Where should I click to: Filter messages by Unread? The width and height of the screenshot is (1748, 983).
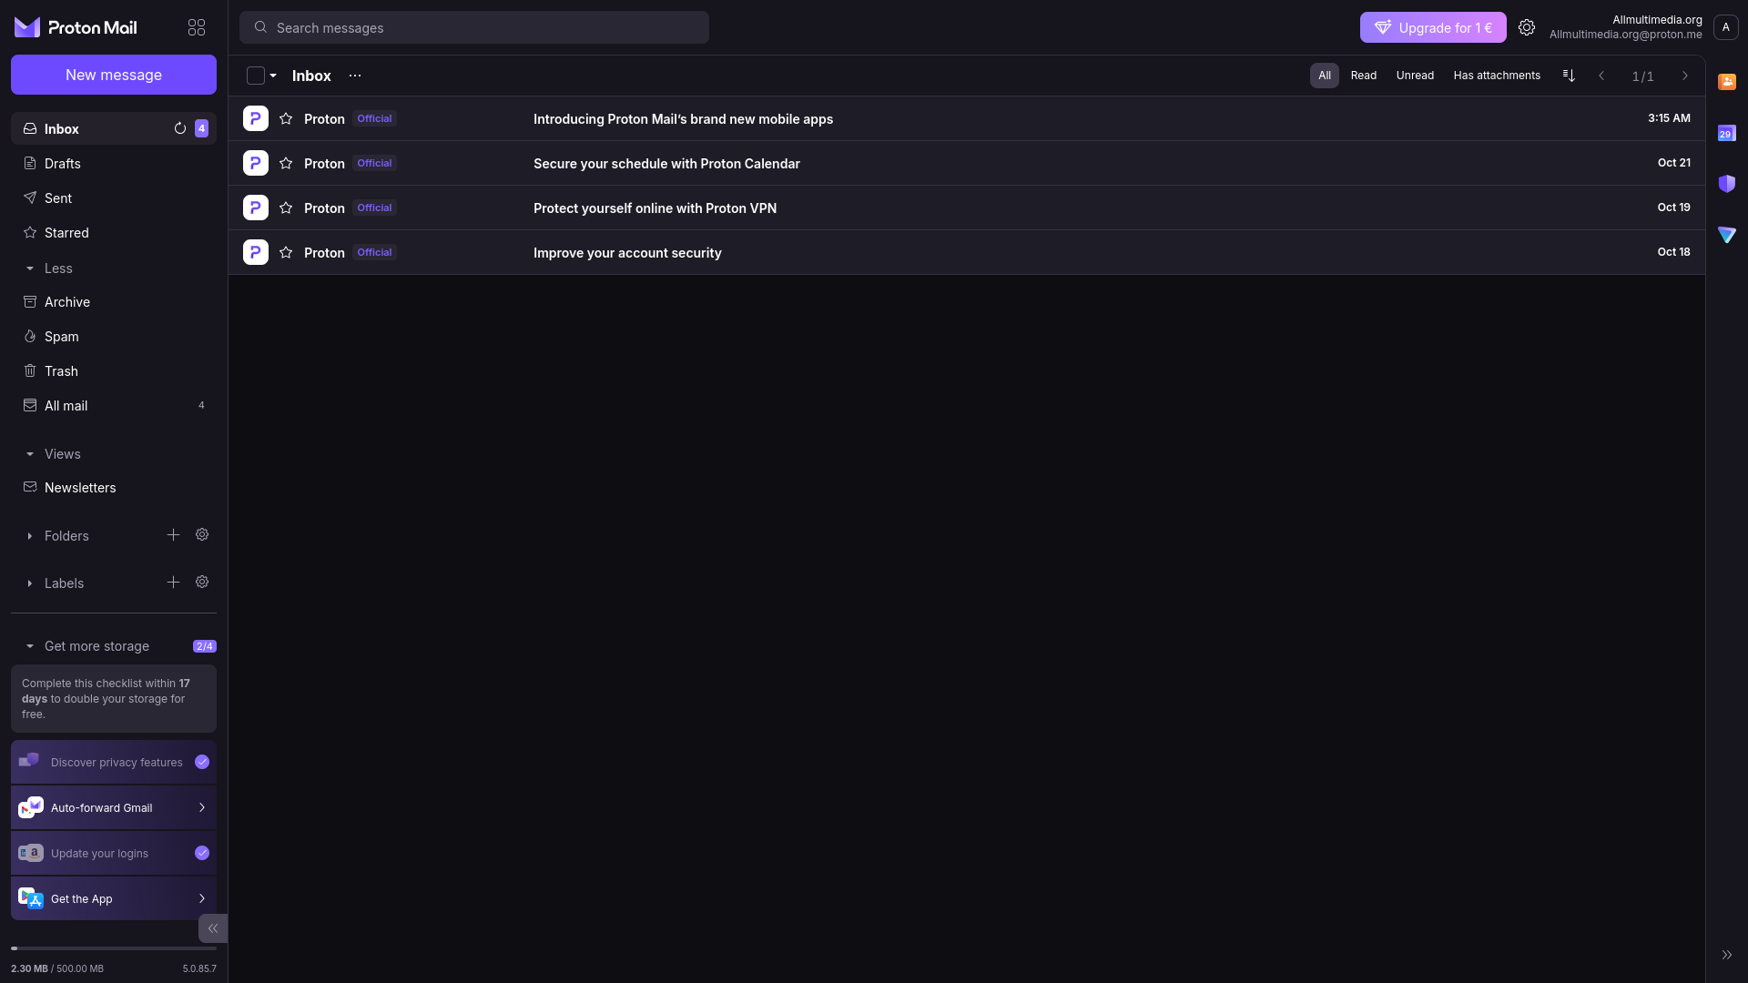coord(1415,76)
